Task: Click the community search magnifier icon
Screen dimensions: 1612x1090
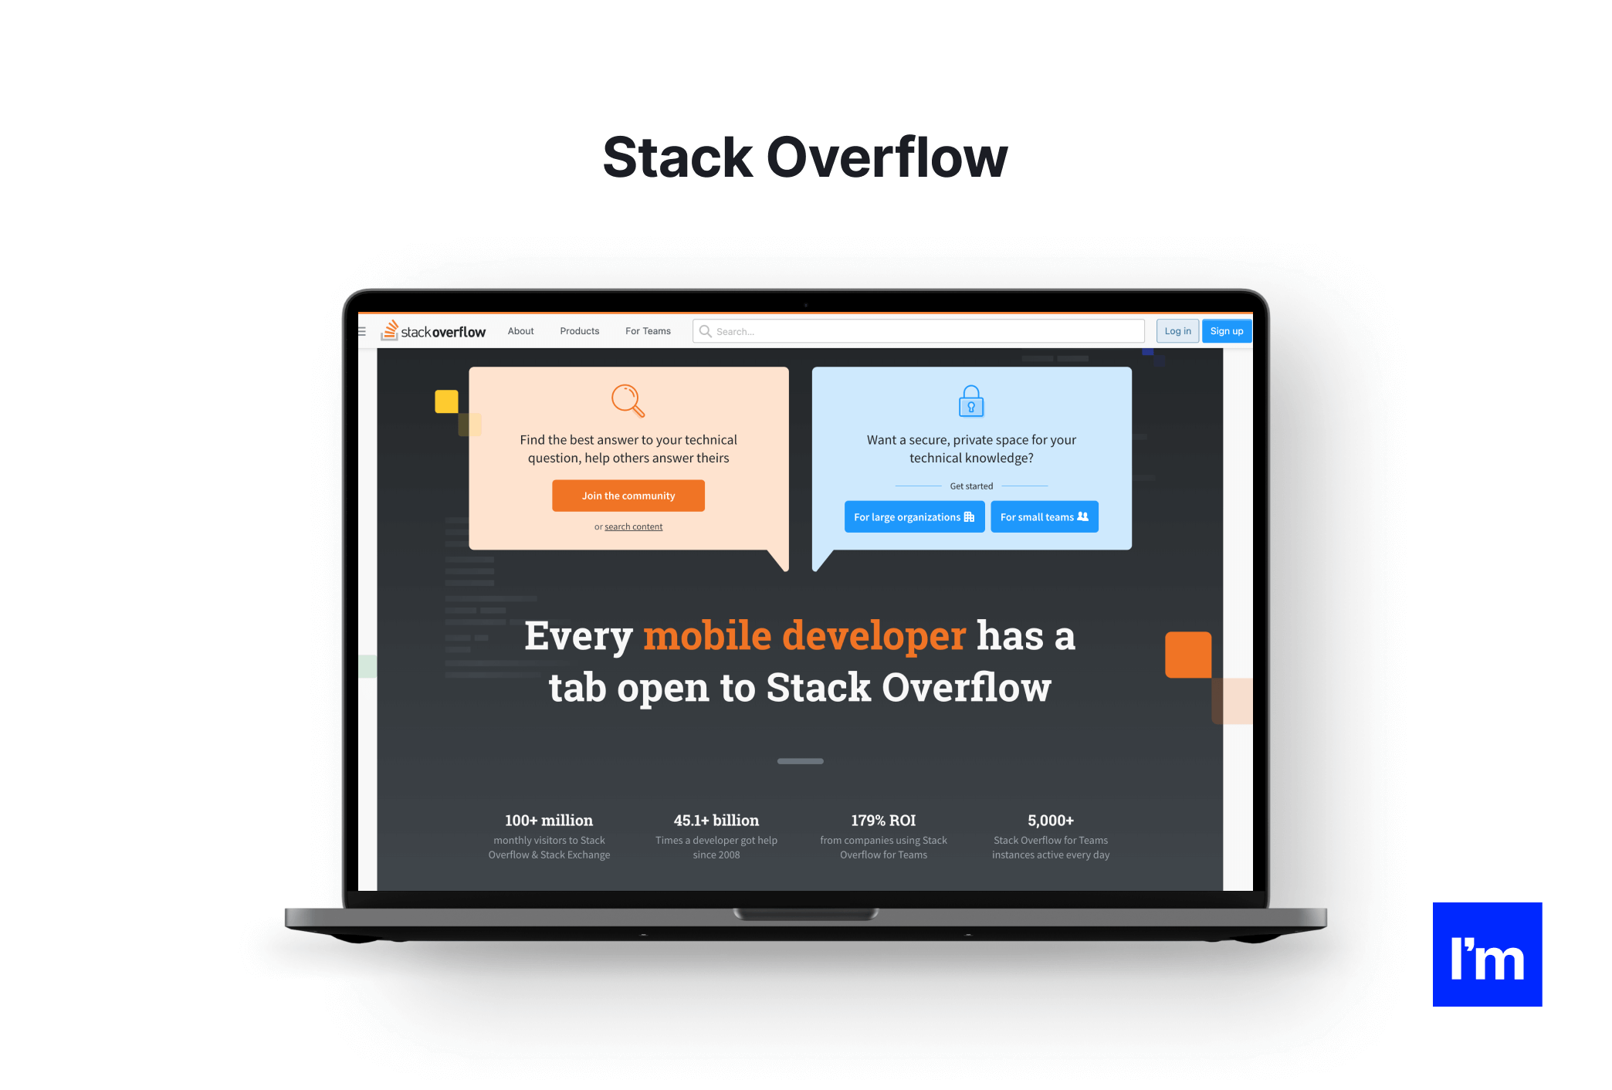Action: click(x=628, y=397)
